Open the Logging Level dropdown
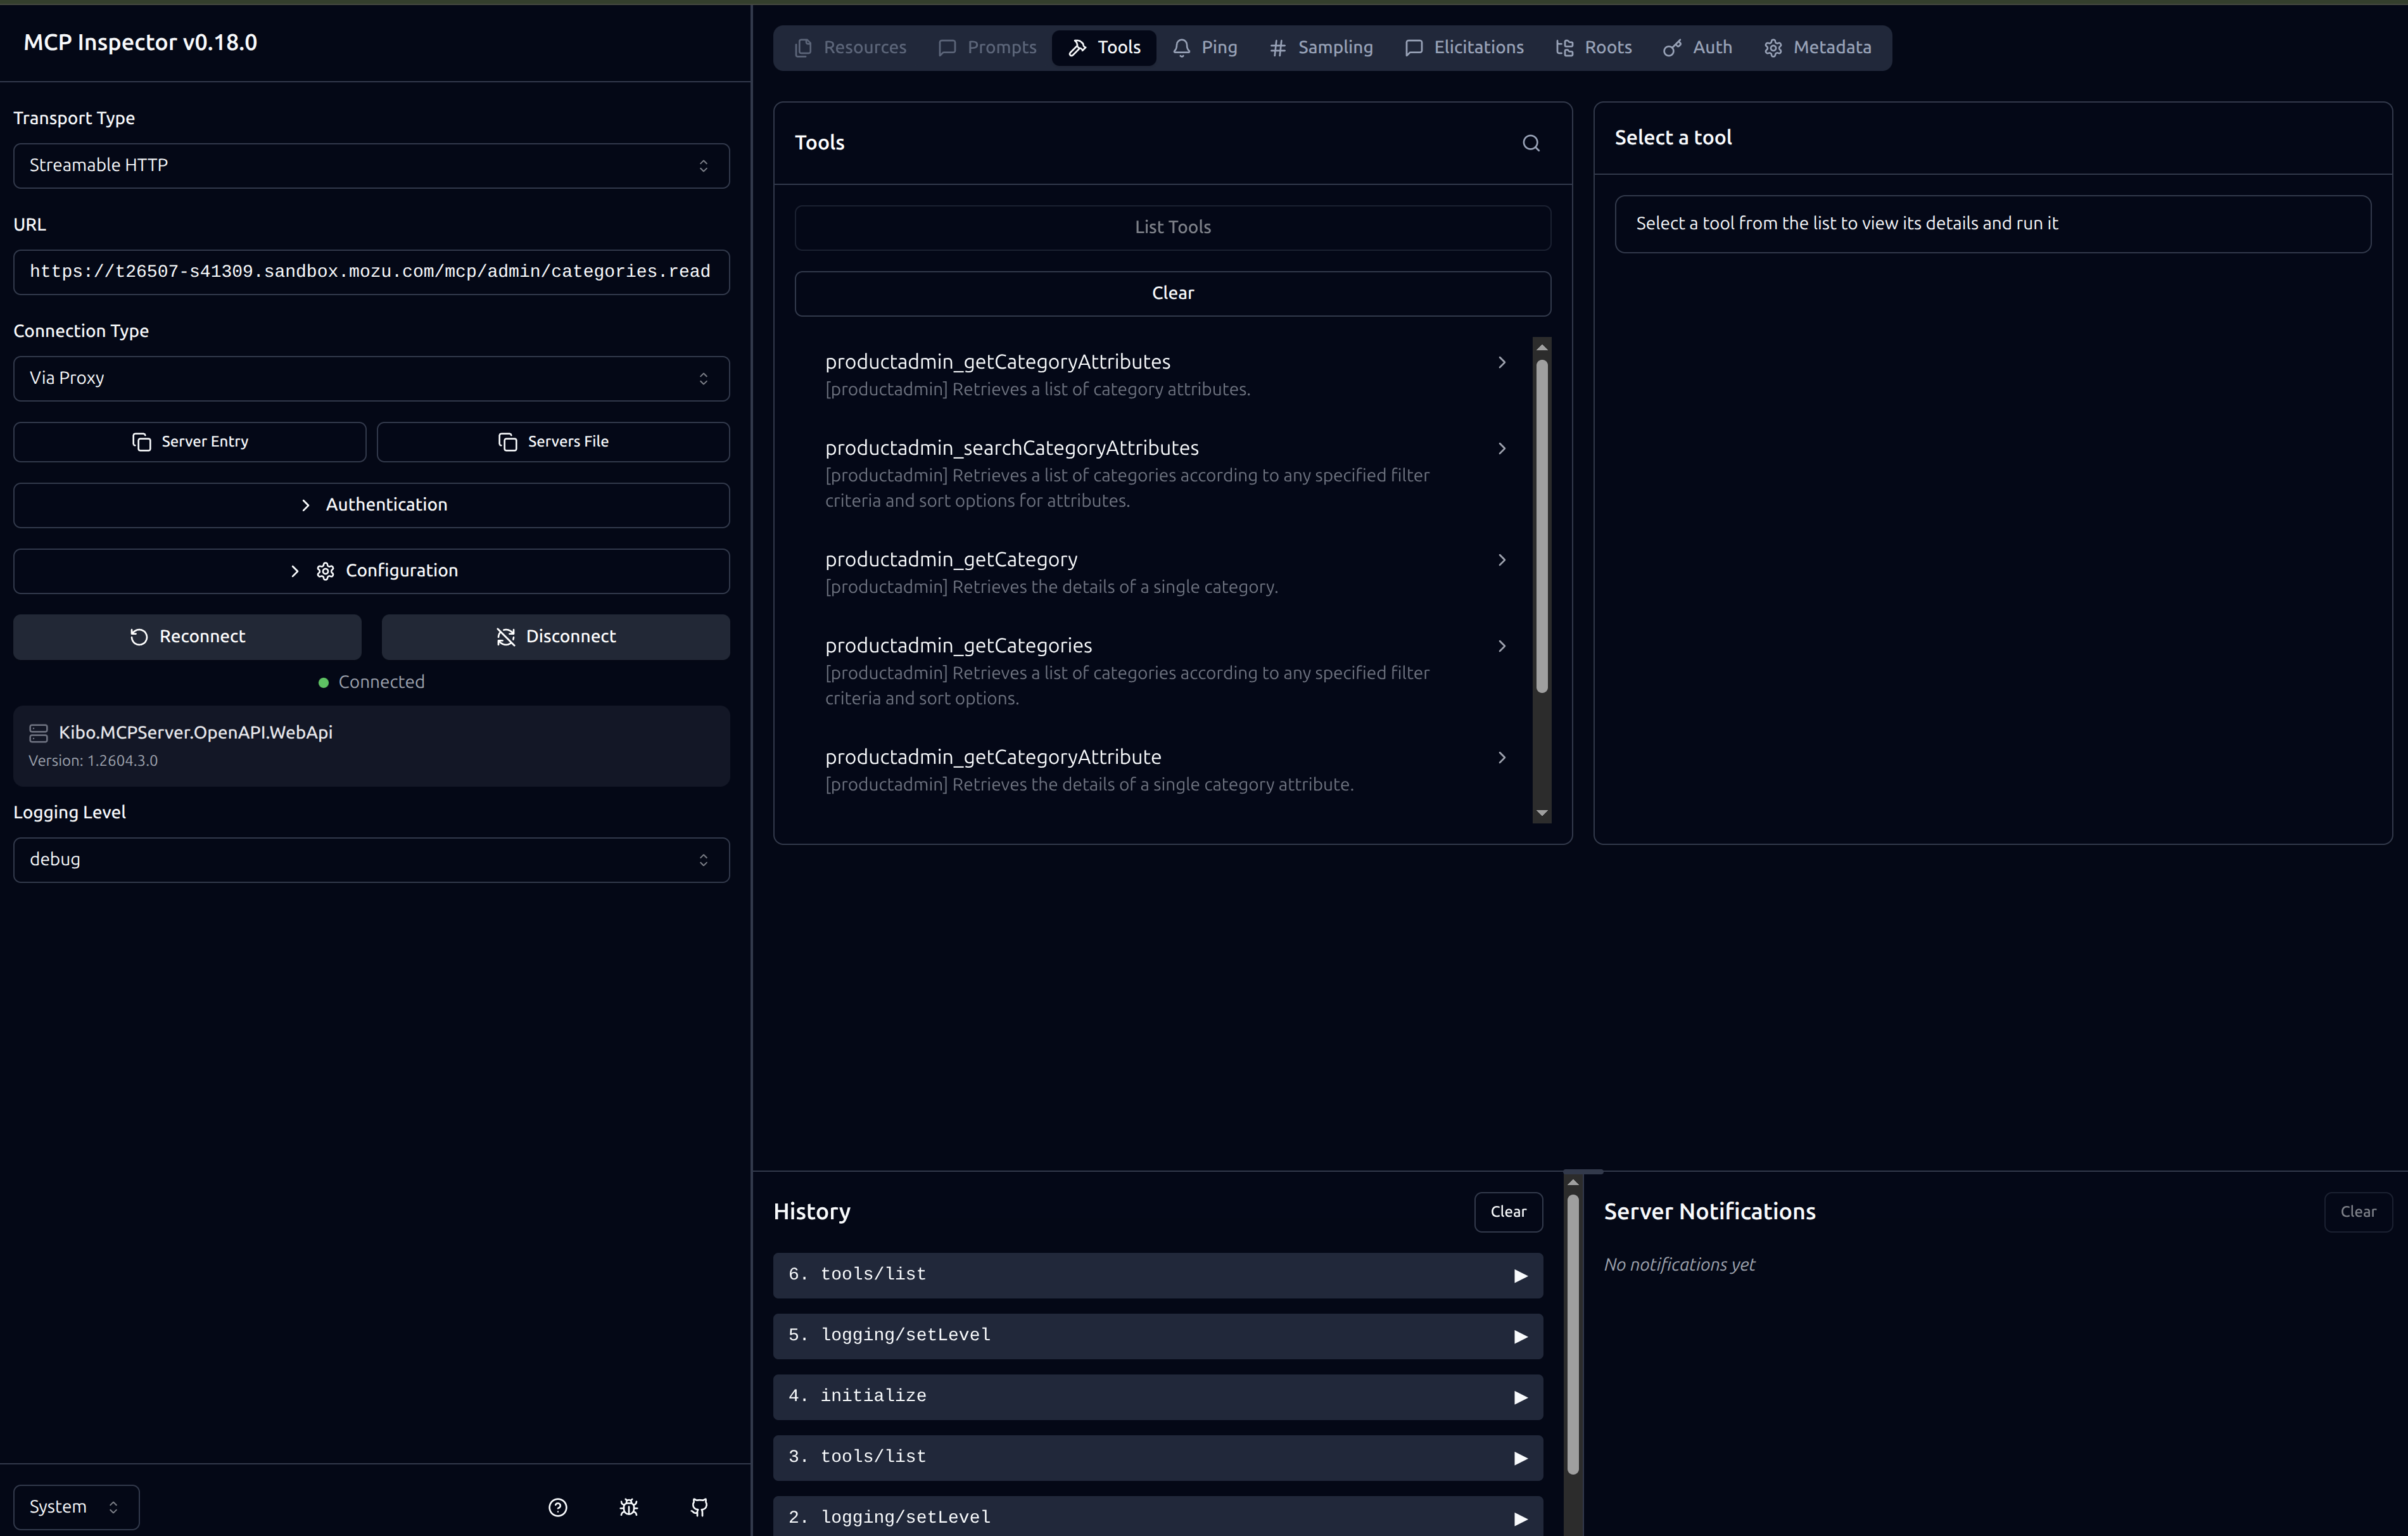Image resolution: width=2408 pixels, height=1536 pixels. coord(371,859)
